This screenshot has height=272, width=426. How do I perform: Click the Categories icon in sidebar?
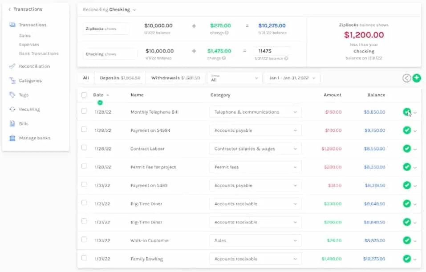(x=12, y=81)
